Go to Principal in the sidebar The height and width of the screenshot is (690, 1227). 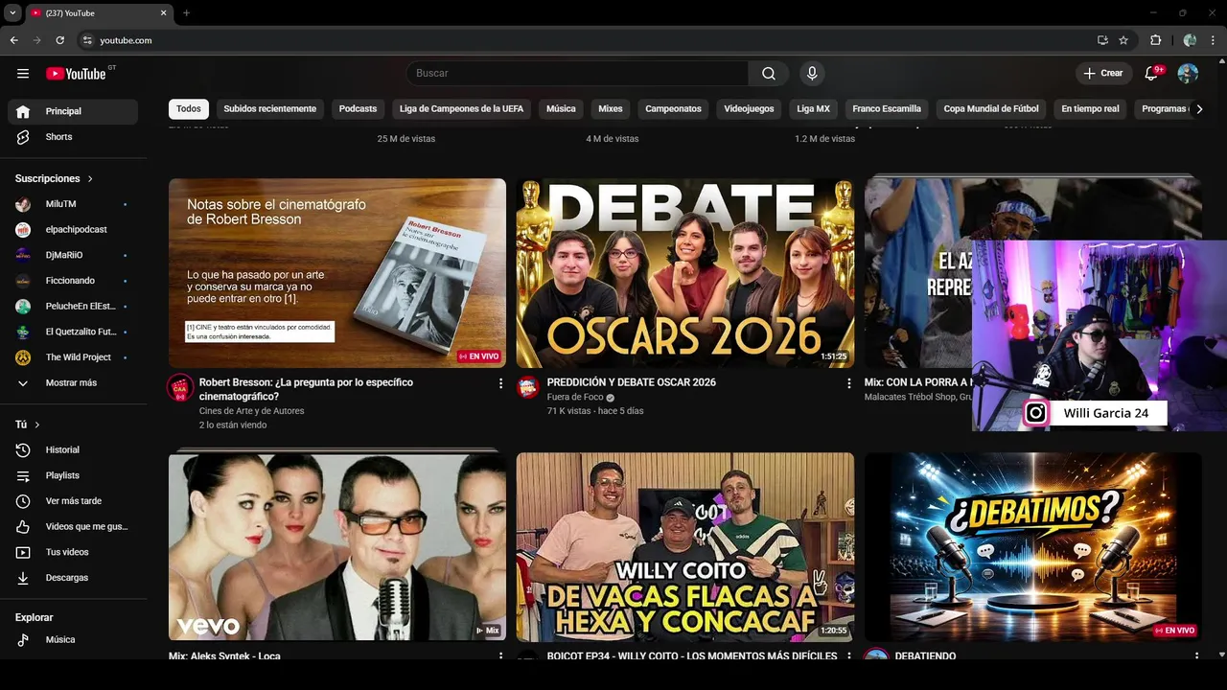click(73, 111)
